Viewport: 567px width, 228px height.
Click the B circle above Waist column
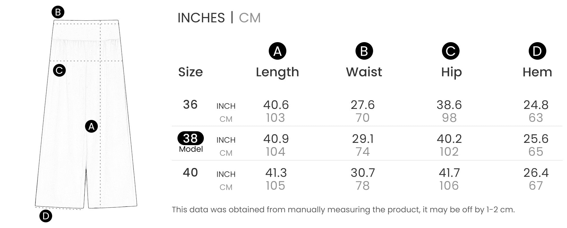coord(364,51)
